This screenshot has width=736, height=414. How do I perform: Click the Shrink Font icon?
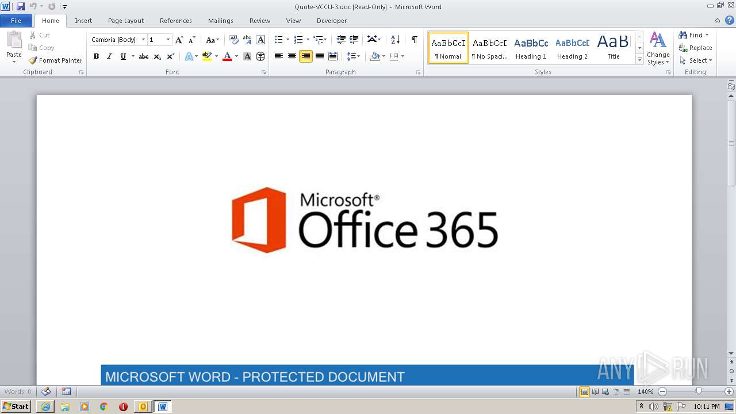192,40
